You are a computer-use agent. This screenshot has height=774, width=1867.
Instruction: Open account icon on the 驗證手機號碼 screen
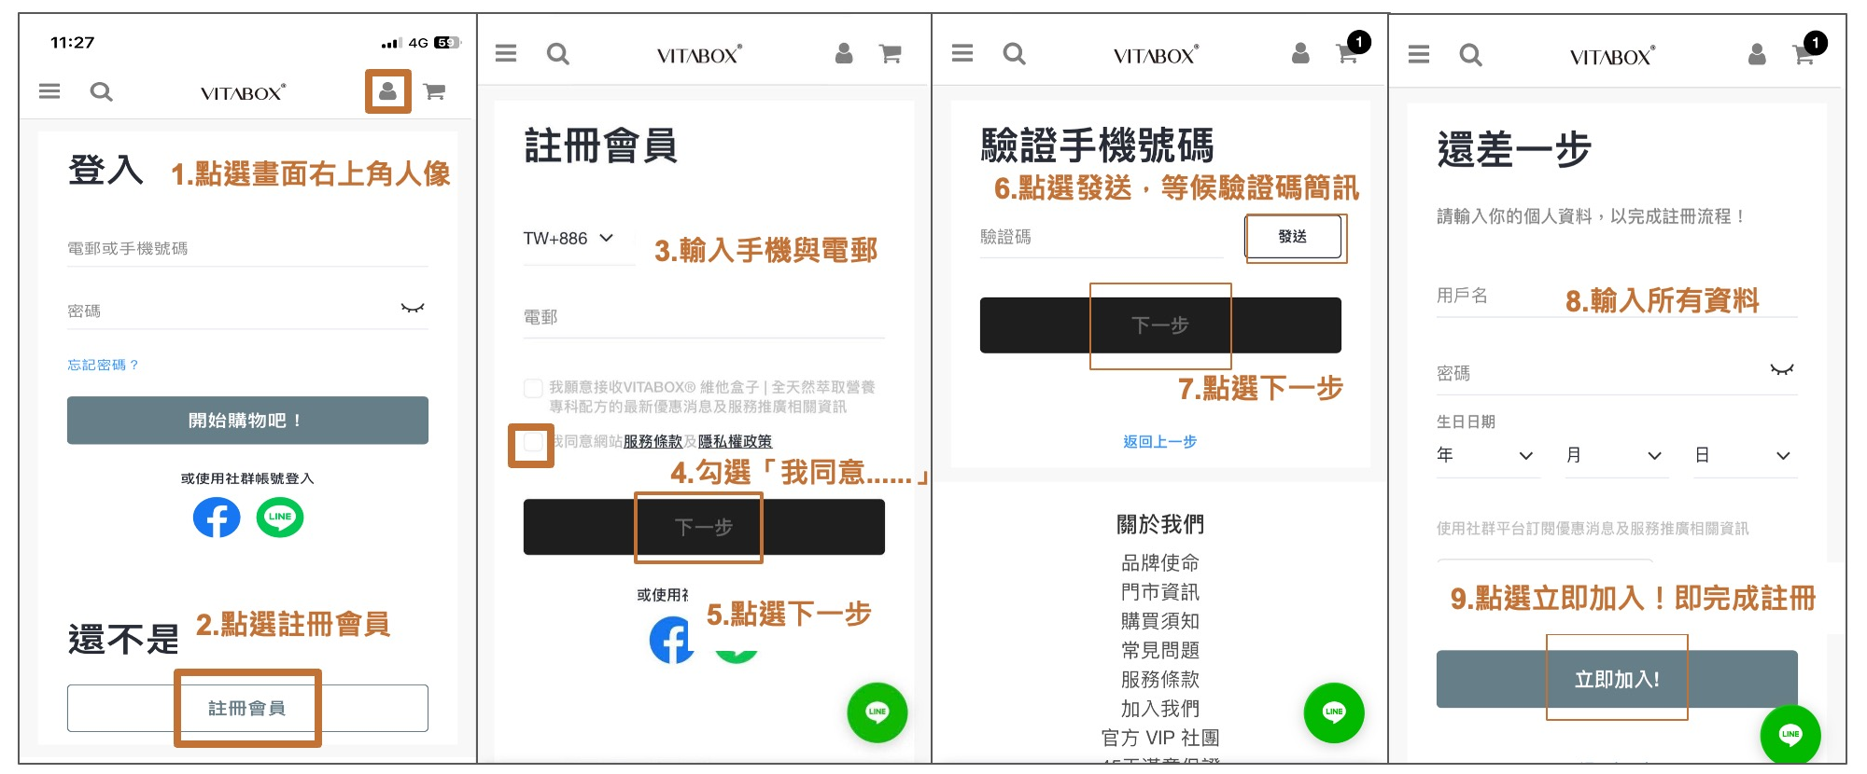(x=1300, y=53)
